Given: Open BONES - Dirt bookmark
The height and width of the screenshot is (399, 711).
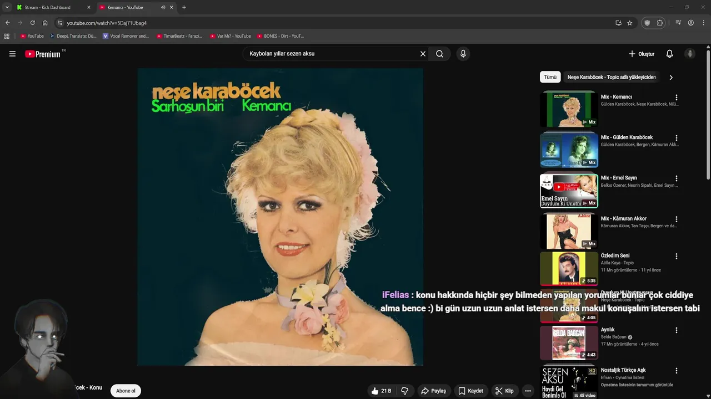Looking at the screenshot, I should [281, 36].
